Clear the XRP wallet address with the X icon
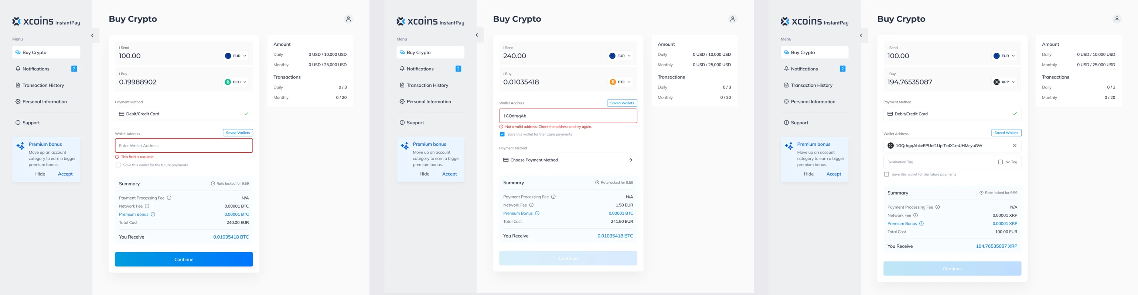Screen dimensions: 1138x295 point(1015,146)
